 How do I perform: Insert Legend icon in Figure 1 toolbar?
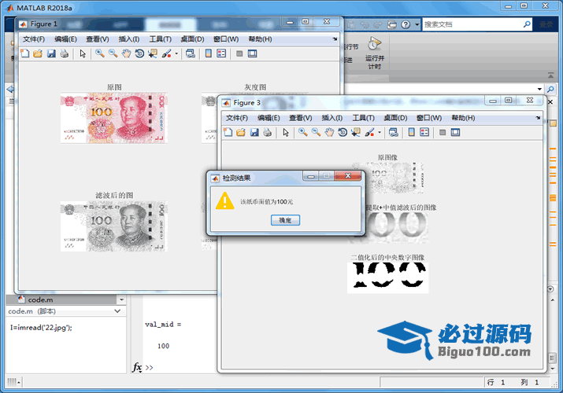(221, 53)
